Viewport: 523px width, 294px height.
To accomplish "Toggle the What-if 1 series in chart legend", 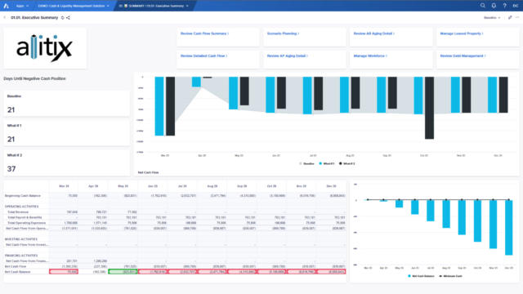I will (x=327, y=163).
